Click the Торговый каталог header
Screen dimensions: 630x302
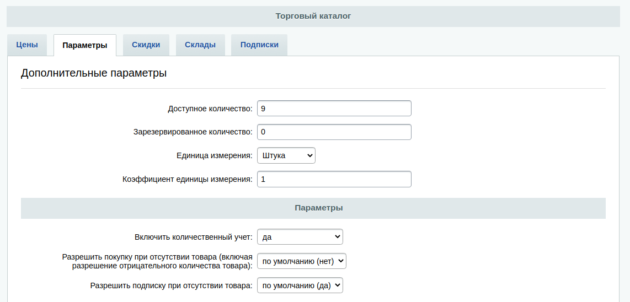(x=313, y=16)
